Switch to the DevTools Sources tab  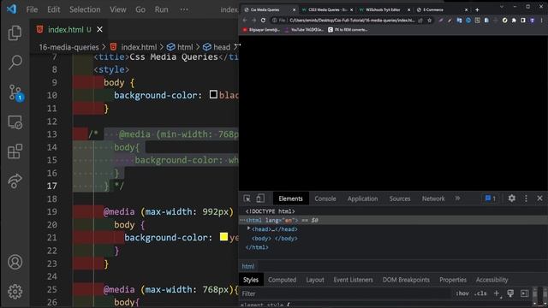(400, 198)
